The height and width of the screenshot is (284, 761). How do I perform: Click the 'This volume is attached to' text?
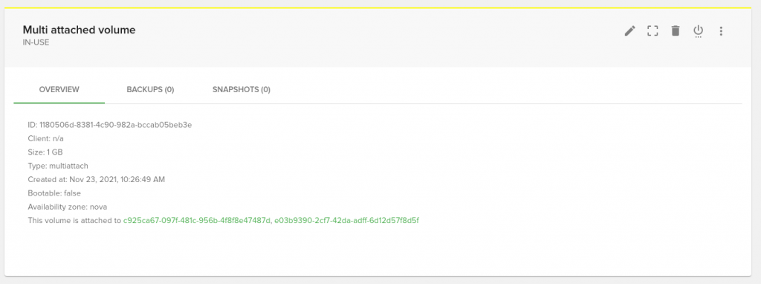[x=74, y=220]
